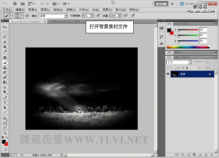This screenshot has width=219, height=158.
Task: Select the Lasso tool
Action: pos(5,37)
